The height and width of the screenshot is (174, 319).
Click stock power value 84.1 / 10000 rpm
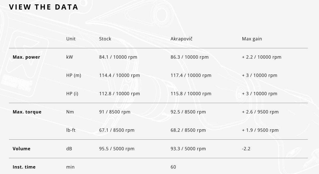click(118, 57)
